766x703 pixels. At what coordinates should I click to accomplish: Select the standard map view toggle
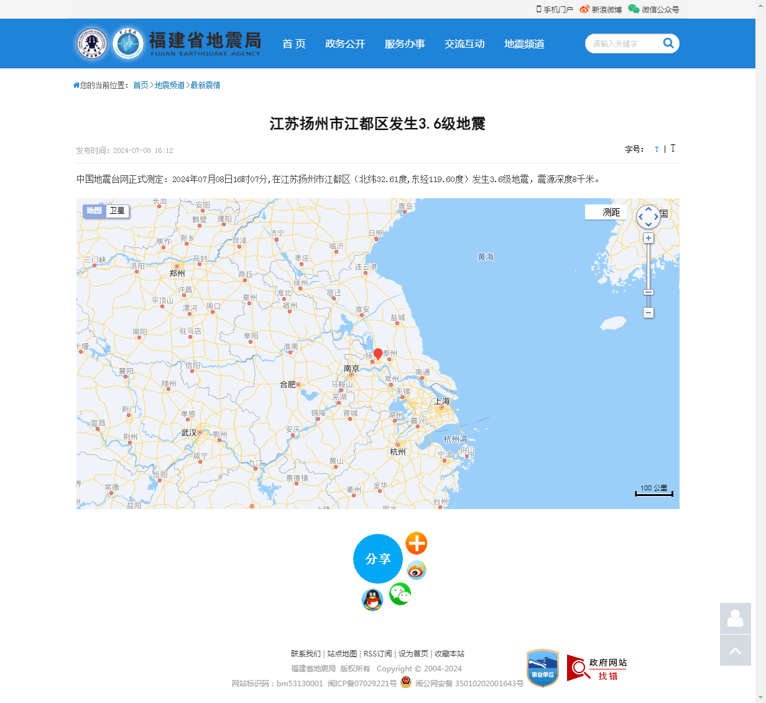94,211
